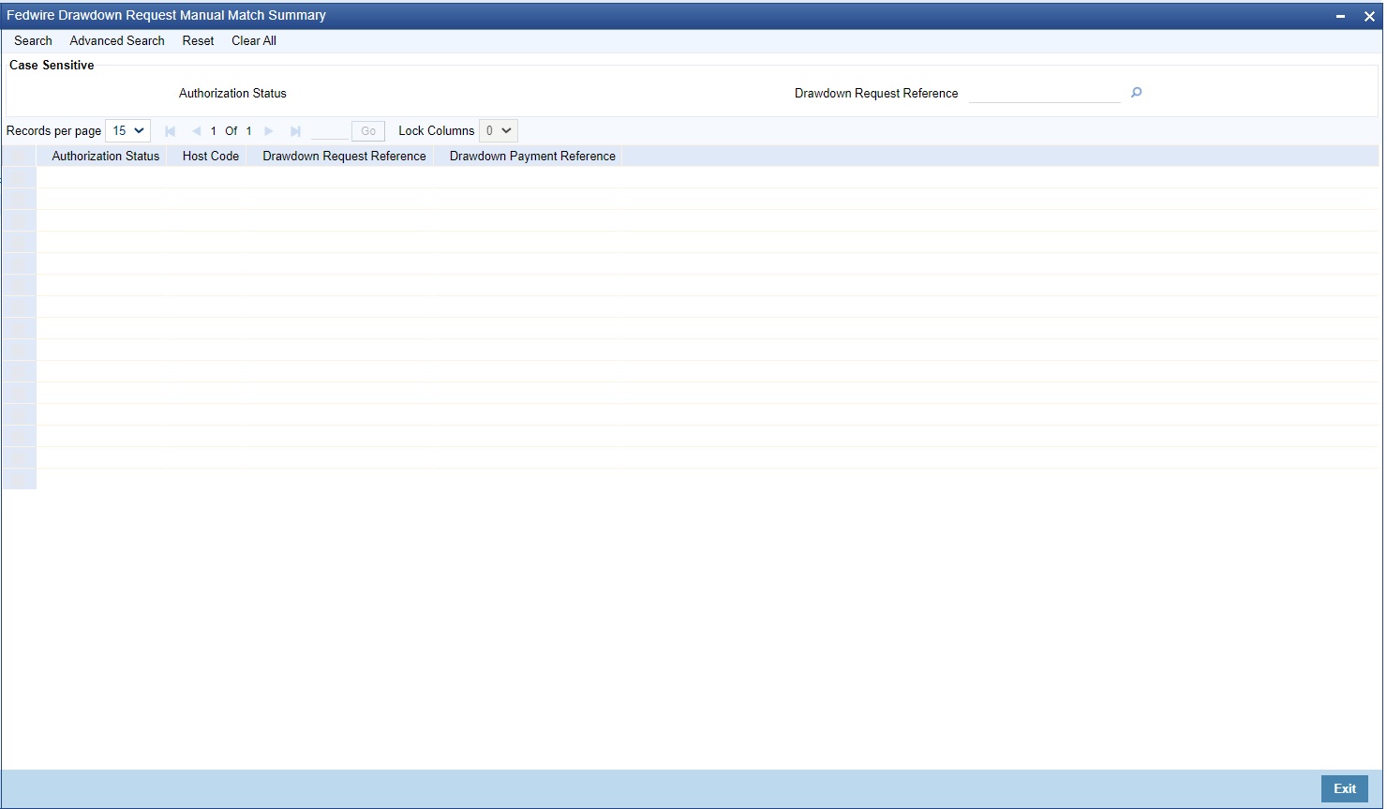Focus the Drawdown Request Reference input field
The image size is (1387, 809).
click(x=1044, y=93)
